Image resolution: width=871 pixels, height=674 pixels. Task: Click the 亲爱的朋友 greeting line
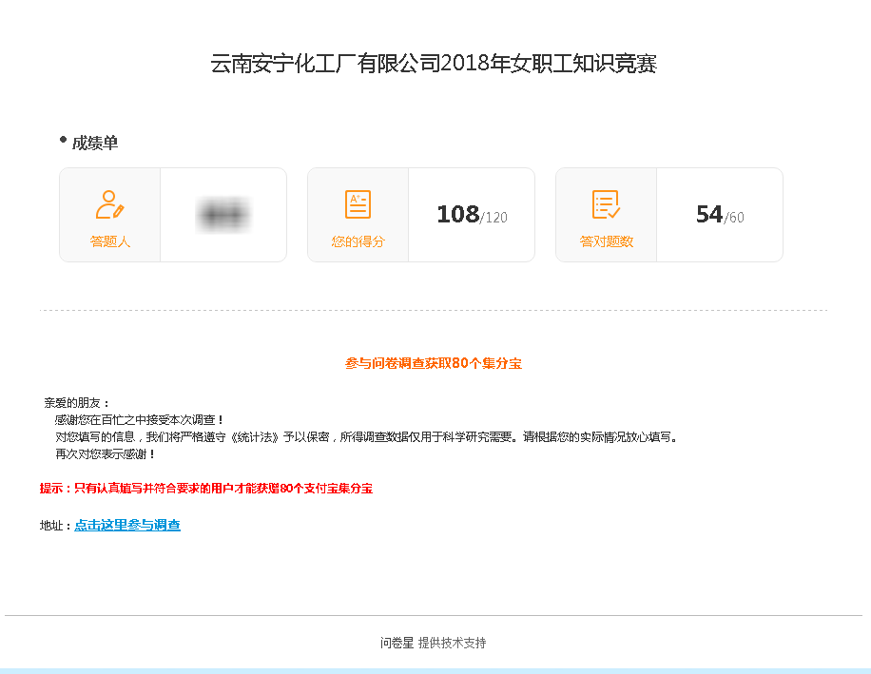pos(77,403)
